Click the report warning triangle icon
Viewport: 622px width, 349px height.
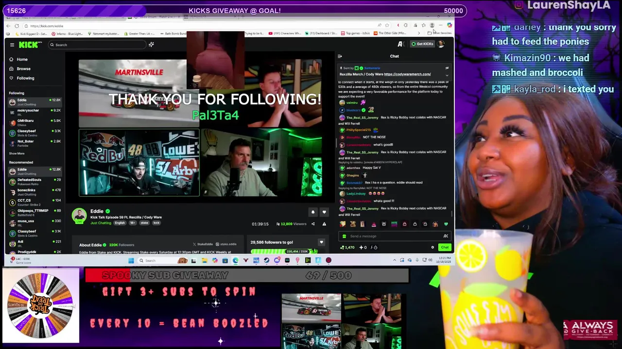pyautogui.click(x=324, y=224)
